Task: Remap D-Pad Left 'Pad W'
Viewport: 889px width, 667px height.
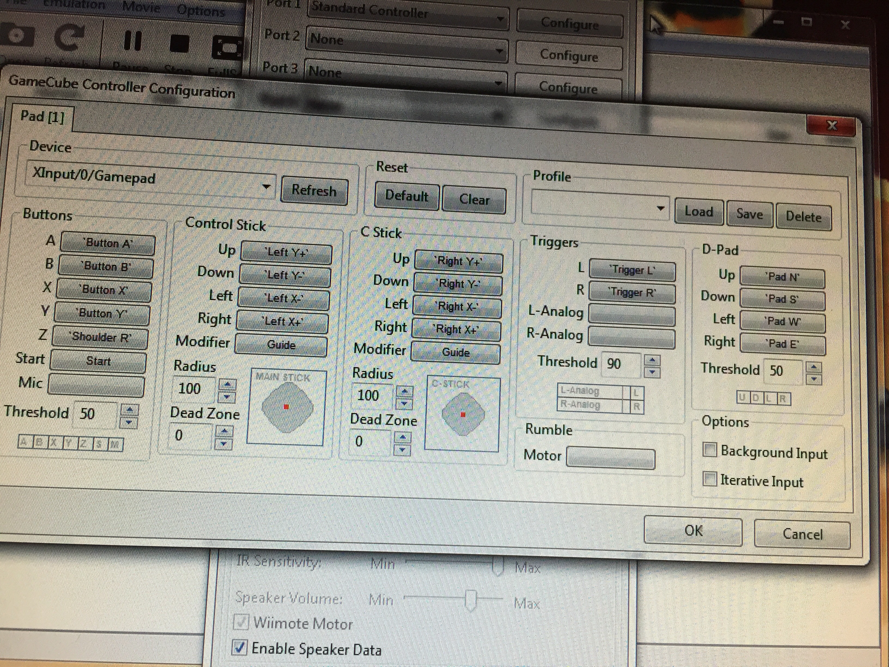Action: [783, 322]
